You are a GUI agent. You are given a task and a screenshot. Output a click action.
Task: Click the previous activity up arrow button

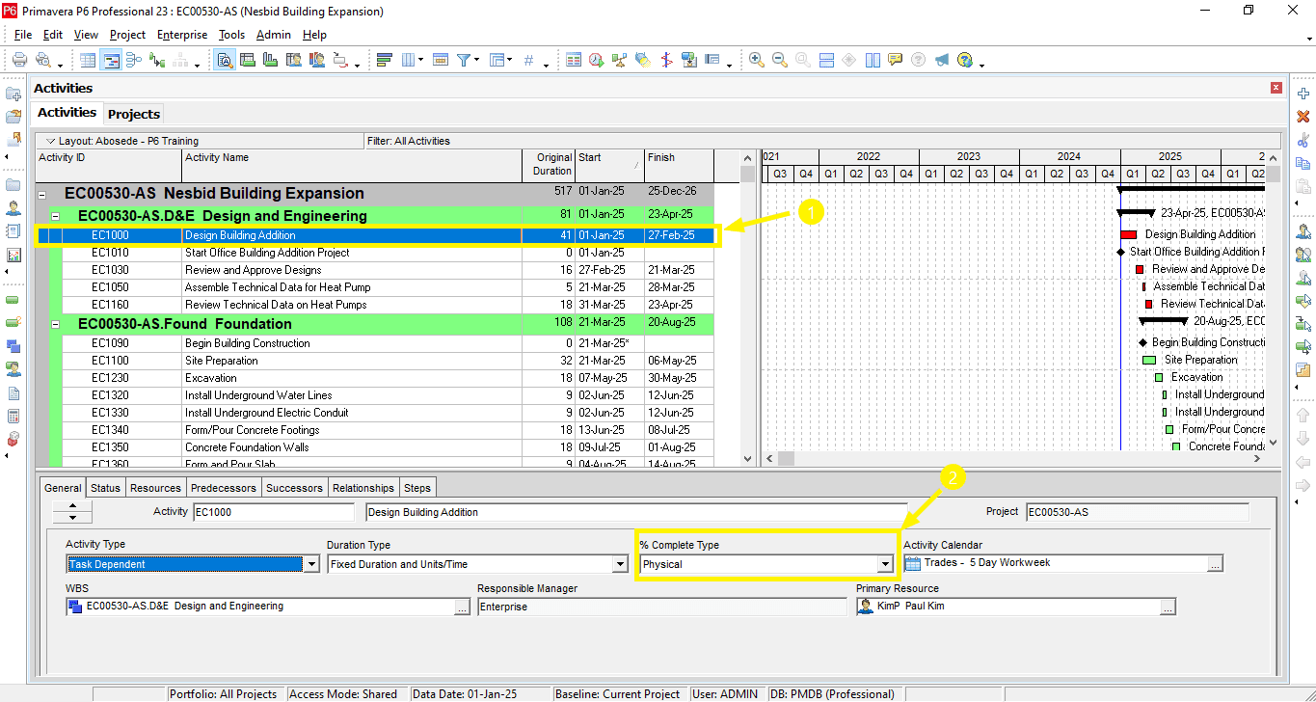72,506
